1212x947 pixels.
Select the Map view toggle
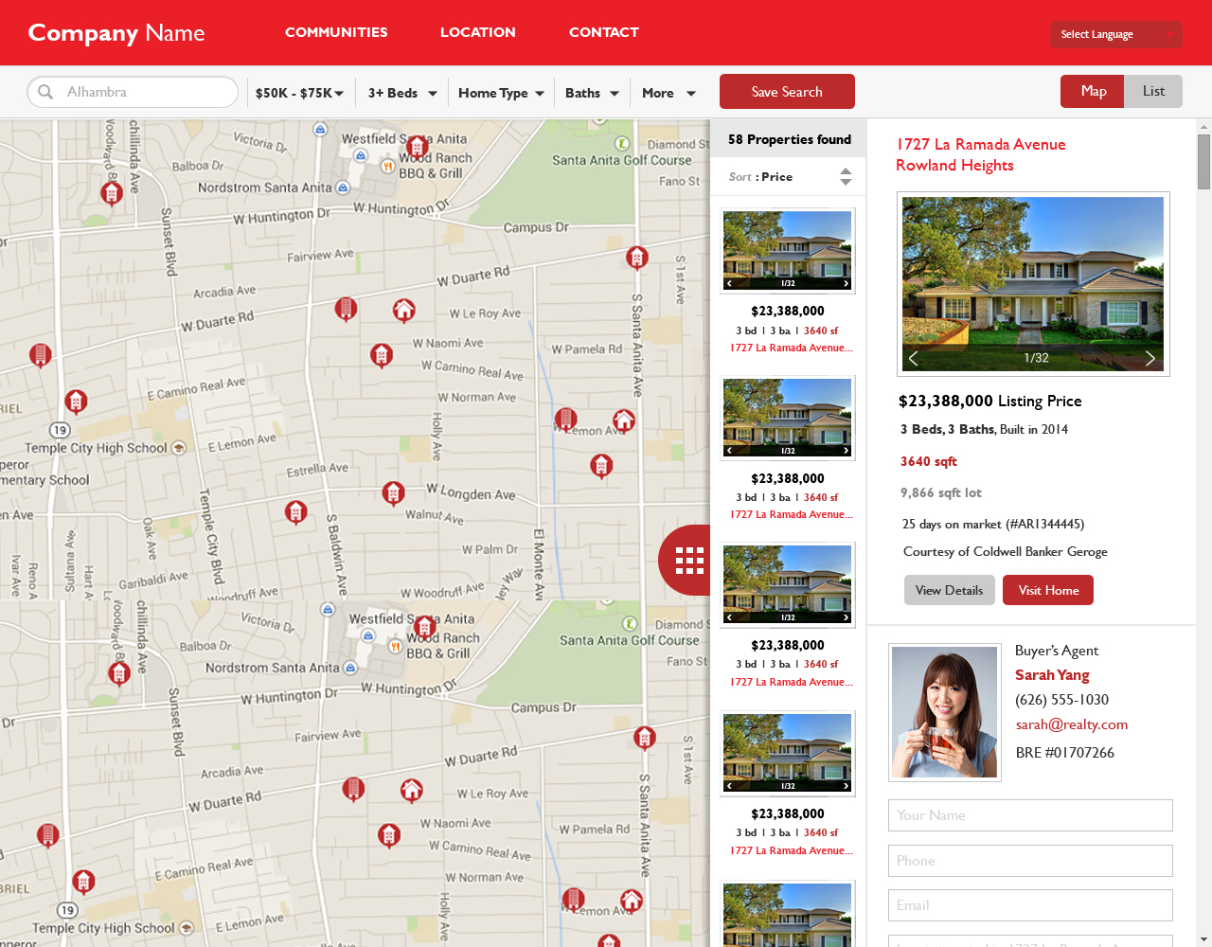[x=1092, y=91]
